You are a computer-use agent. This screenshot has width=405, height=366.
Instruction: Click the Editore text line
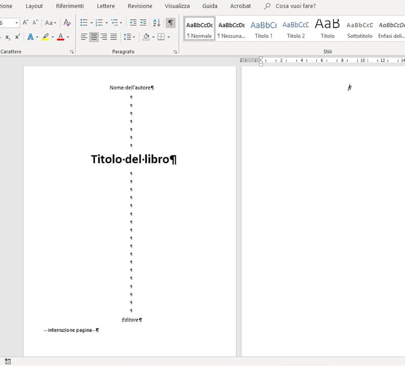(132, 320)
